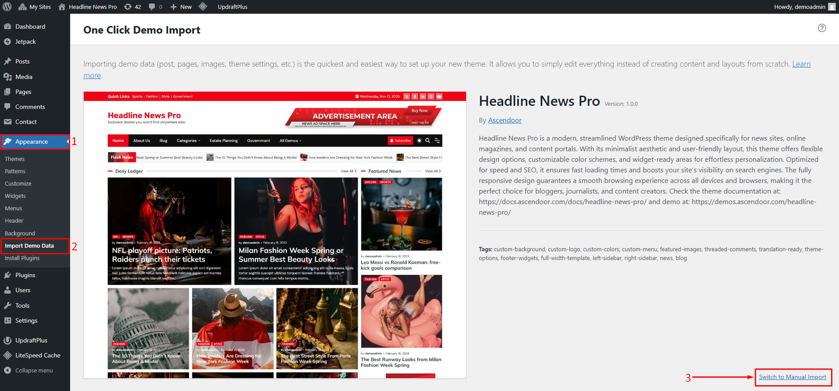The image size is (839, 391).
Task: Click the Headline News Pro demo preview image
Action: 275,235
